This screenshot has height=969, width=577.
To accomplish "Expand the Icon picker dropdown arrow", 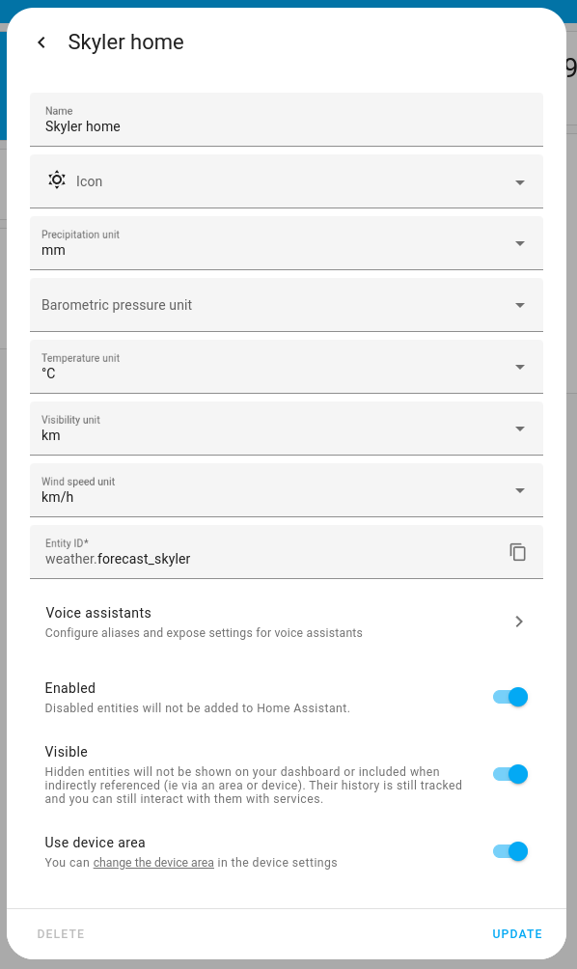I will (520, 182).
